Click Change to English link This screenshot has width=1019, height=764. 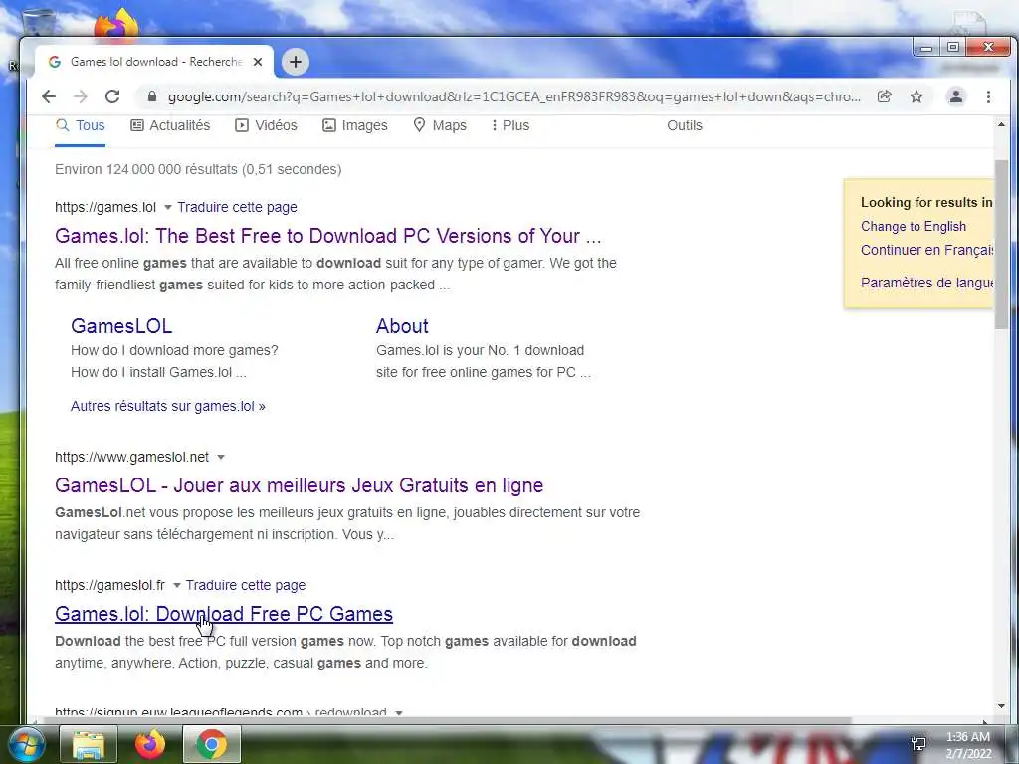point(914,226)
